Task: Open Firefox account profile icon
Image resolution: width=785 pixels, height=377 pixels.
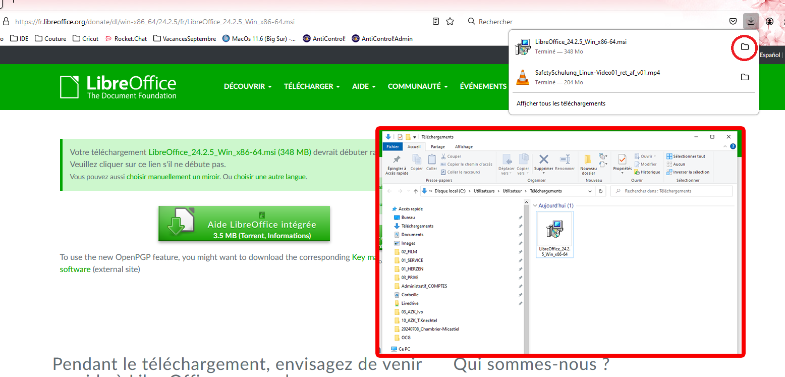Action: tap(769, 21)
